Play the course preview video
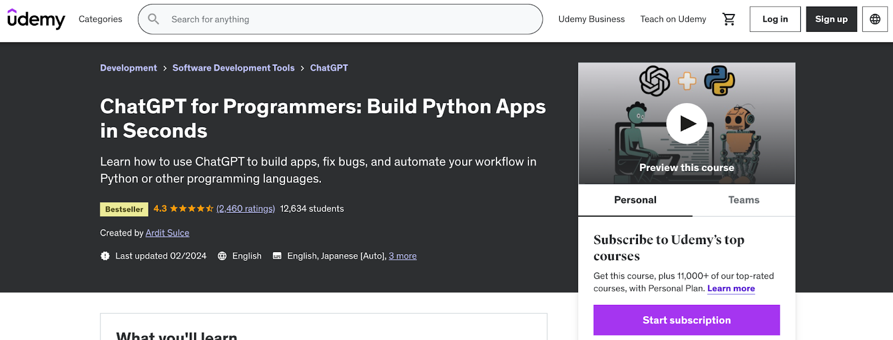893x340 pixels. pos(686,123)
